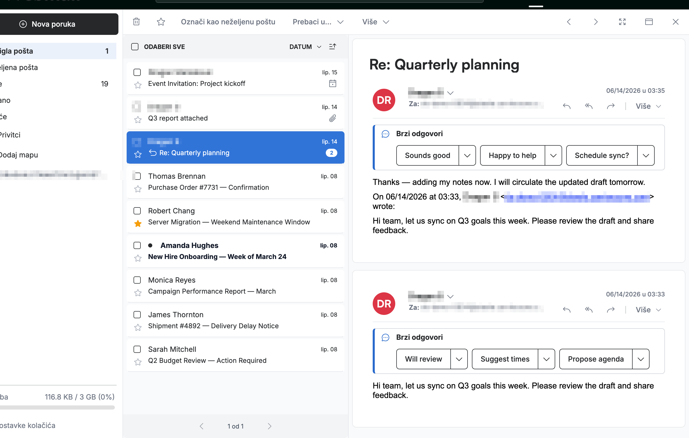Screen dimensions: 689x438
Task: Open the Prebaci u... dropdown
Action: point(318,22)
